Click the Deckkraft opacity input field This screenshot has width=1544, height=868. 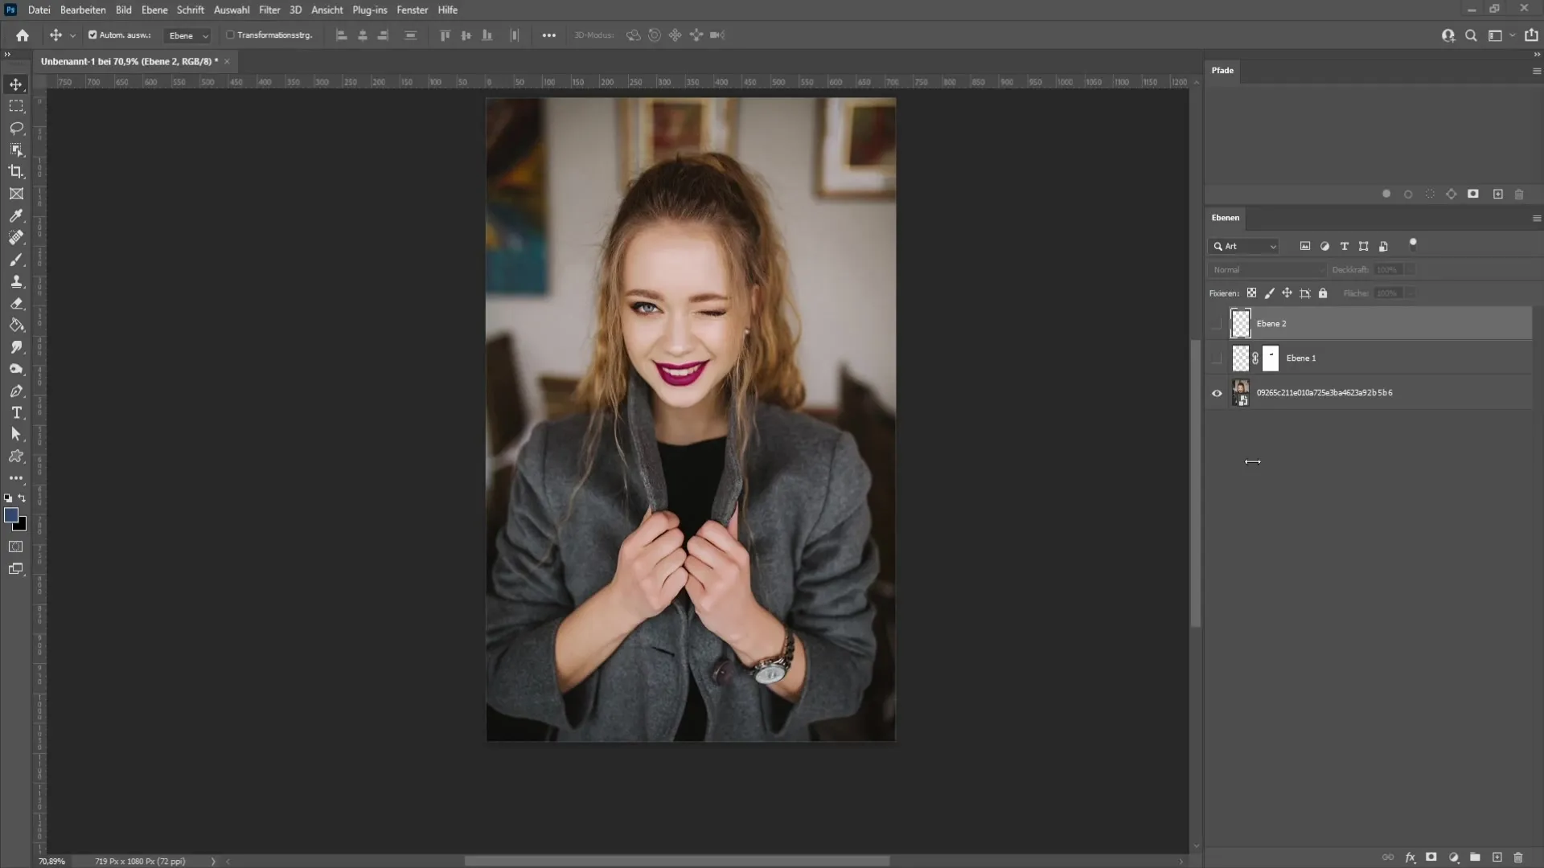point(1390,269)
